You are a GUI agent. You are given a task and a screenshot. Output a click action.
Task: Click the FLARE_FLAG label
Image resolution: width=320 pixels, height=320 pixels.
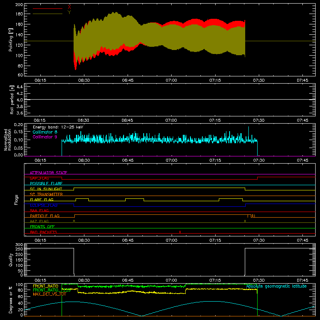[42, 200]
